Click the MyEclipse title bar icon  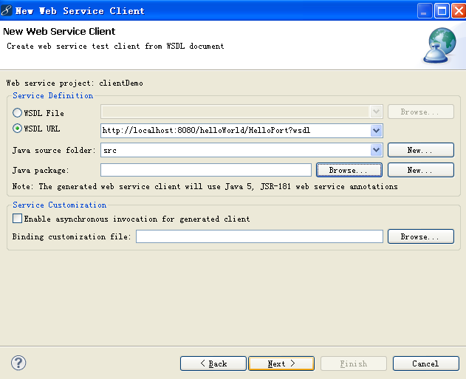click(7, 10)
